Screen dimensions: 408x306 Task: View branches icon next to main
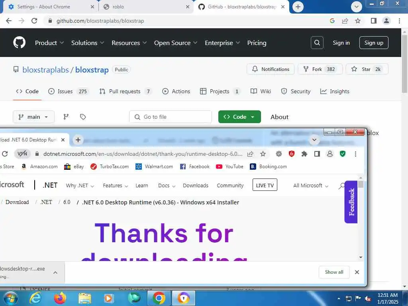click(66, 117)
